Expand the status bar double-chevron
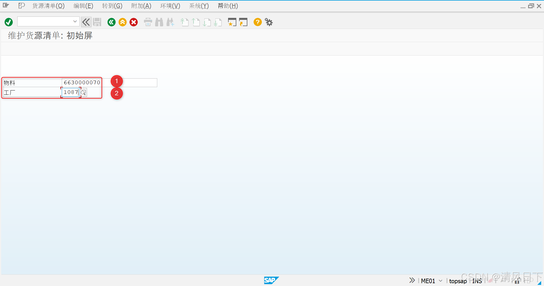 (x=412, y=281)
